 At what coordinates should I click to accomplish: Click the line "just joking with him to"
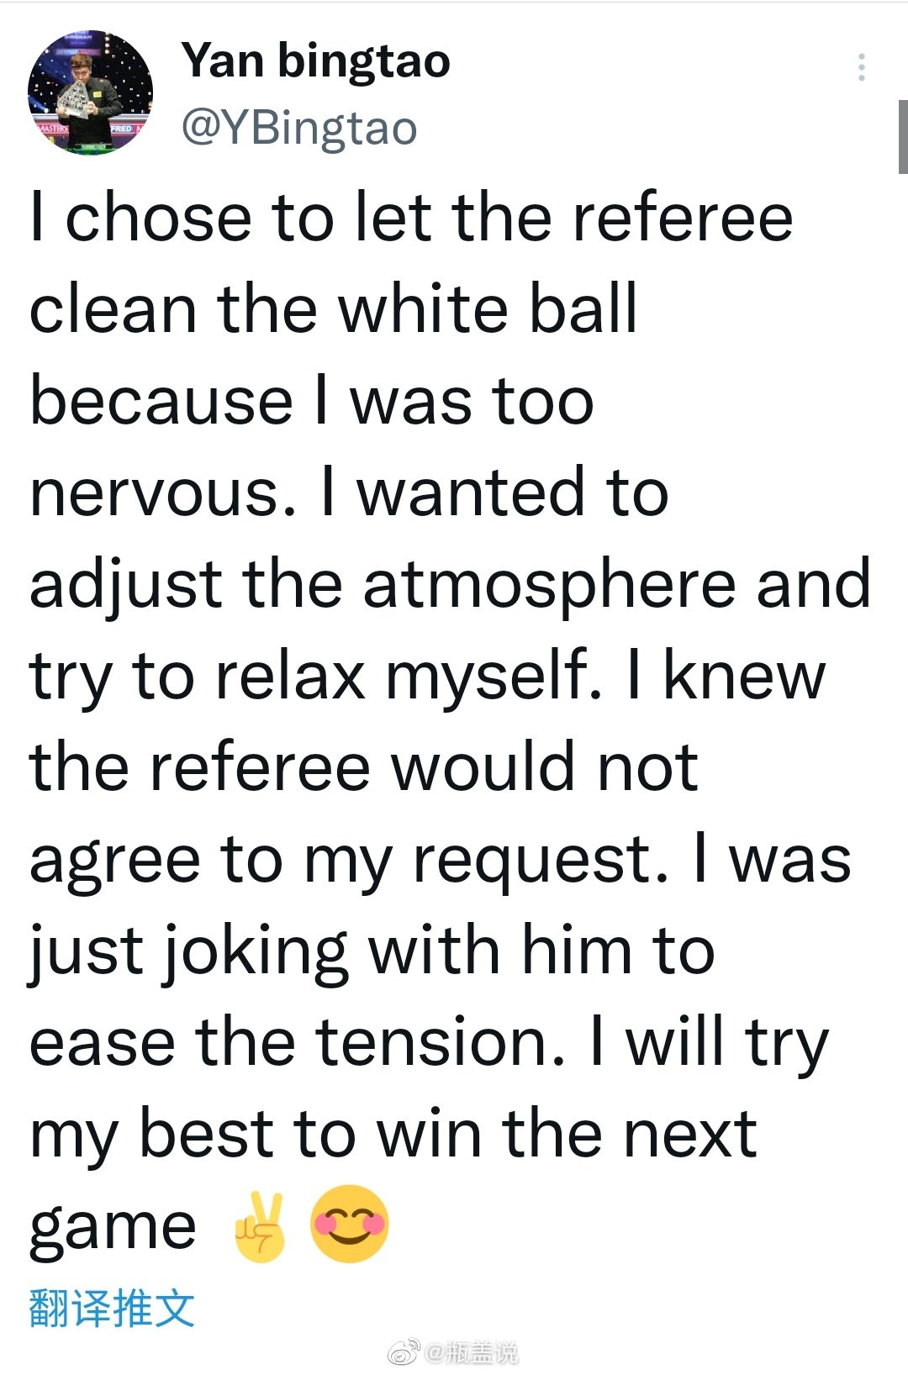[372, 952]
